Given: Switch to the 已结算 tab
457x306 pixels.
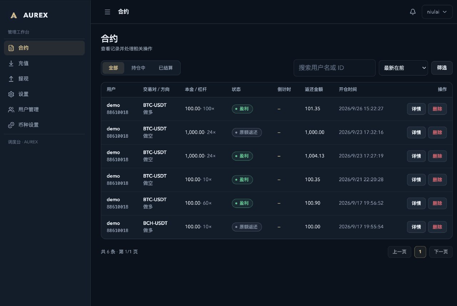Looking at the screenshot, I should click(x=166, y=68).
